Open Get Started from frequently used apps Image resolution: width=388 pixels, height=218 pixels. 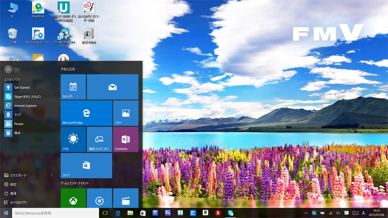(x=21, y=87)
